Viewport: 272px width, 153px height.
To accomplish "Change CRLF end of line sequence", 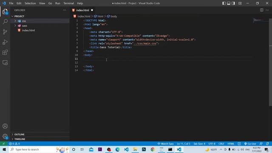I will (221, 144).
